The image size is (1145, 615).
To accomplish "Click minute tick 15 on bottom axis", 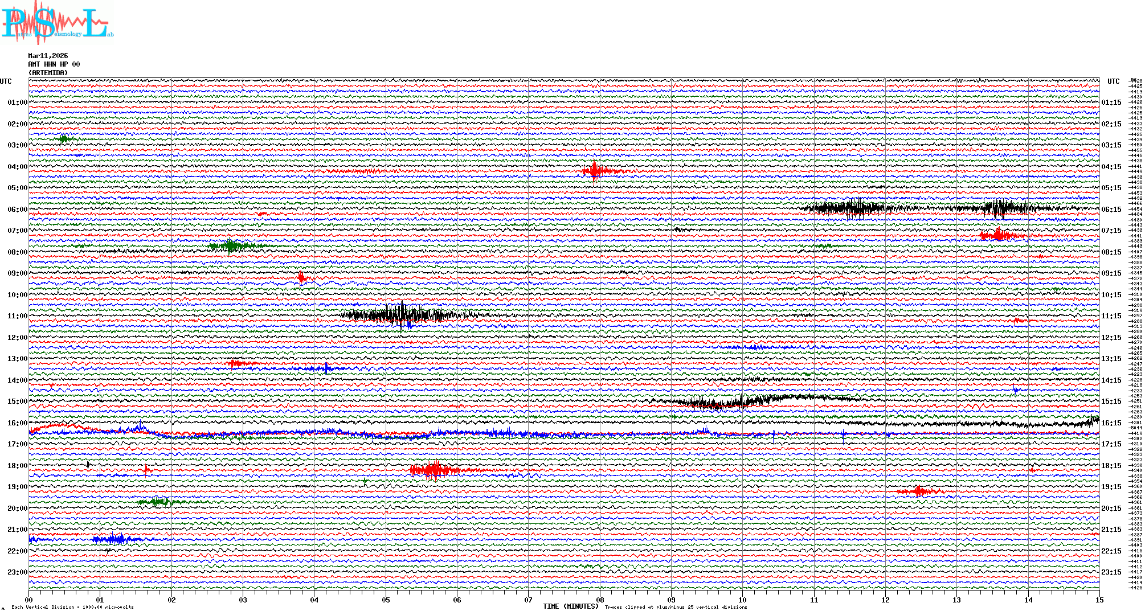I will tap(1099, 600).
